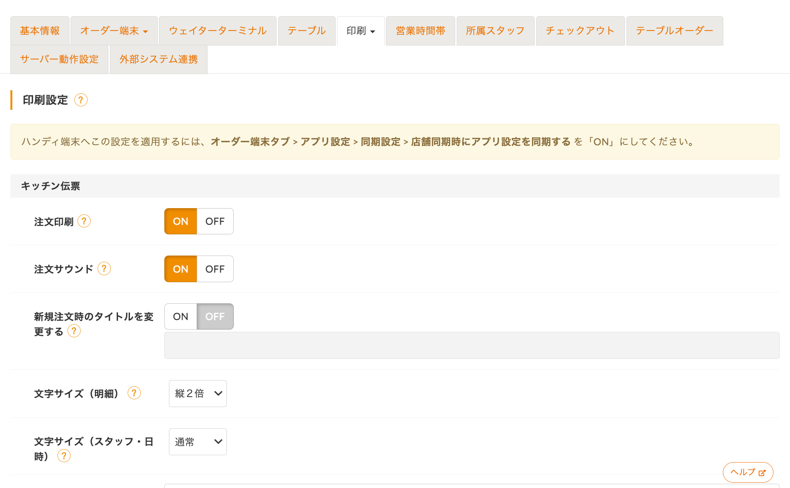Image resolution: width=790 pixels, height=488 pixels.
Task: Open the ウェイターターミナル tab
Action: (218, 31)
